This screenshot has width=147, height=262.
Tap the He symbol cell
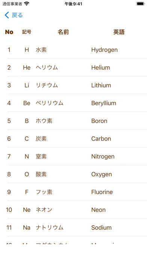(x=27, y=67)
